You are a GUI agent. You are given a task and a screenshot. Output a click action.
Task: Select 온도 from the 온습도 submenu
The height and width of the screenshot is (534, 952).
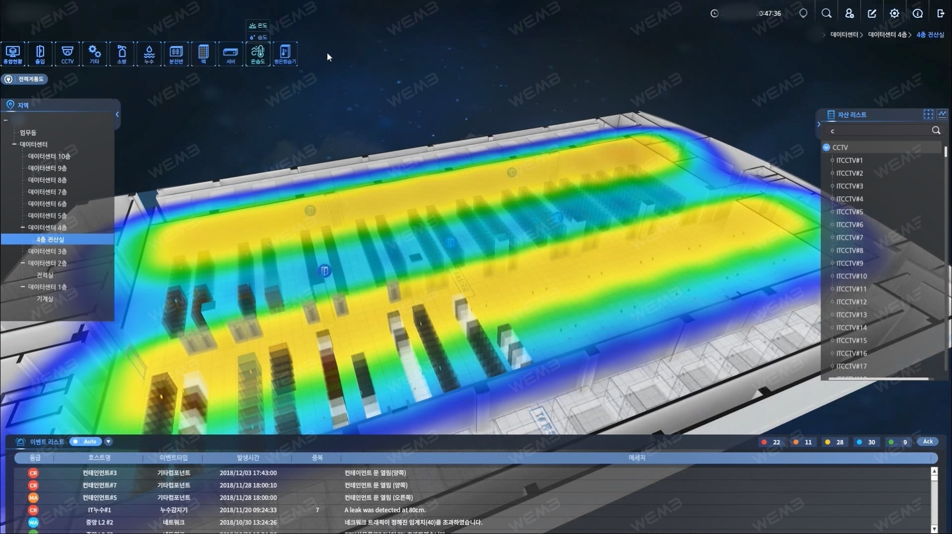(258, 25)
